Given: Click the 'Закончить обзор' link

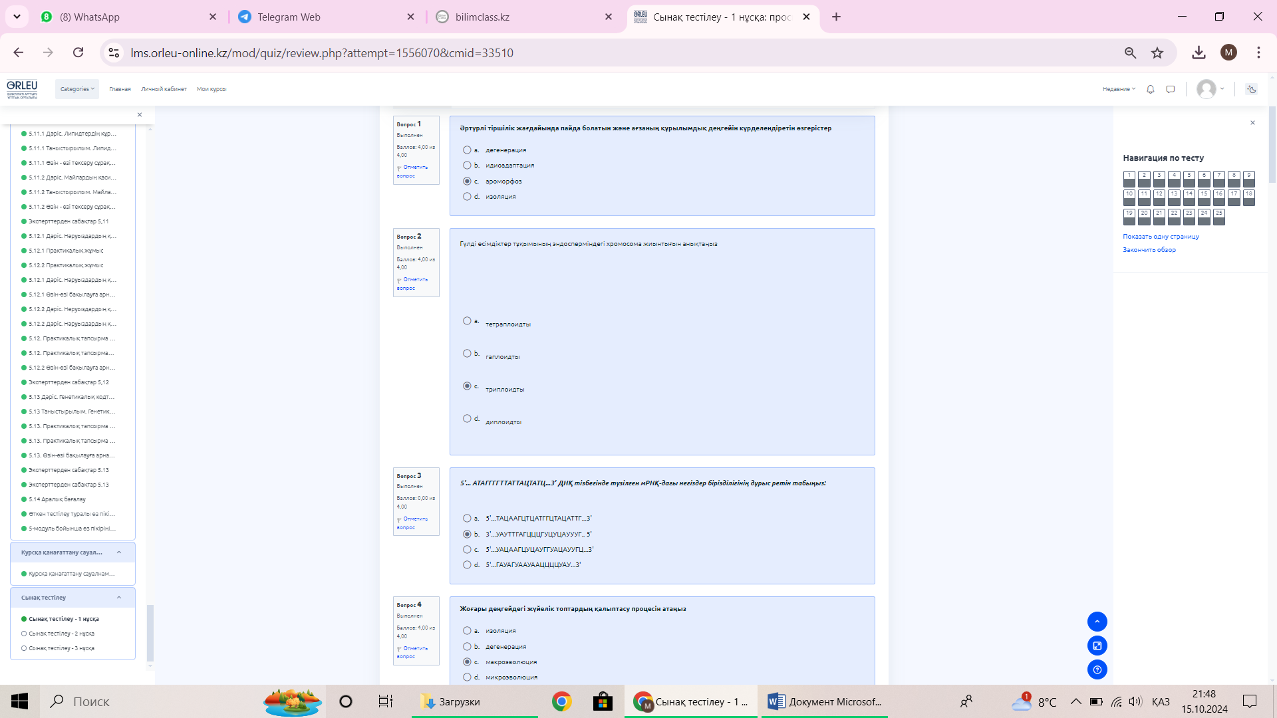Looking at the screenshot, I should click(1149, 250).
